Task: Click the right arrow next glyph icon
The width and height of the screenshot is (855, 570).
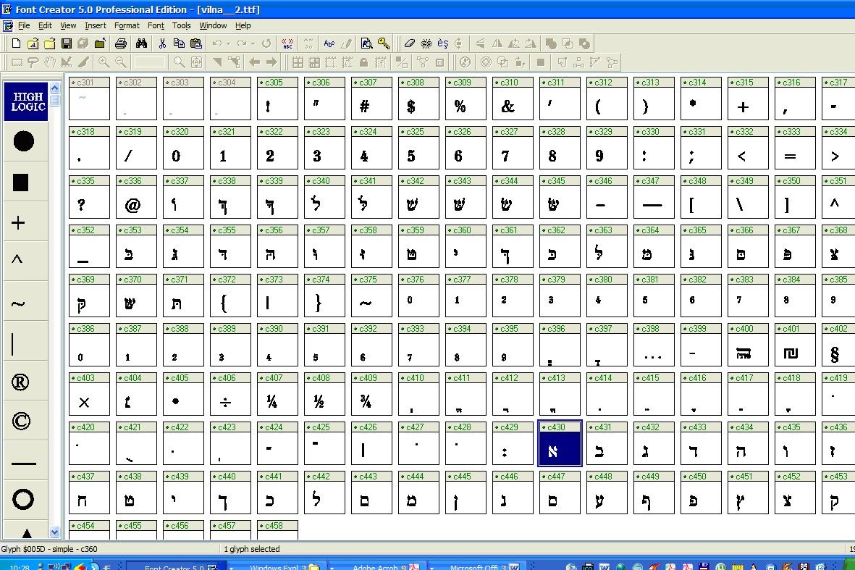Action: point(271,62)
